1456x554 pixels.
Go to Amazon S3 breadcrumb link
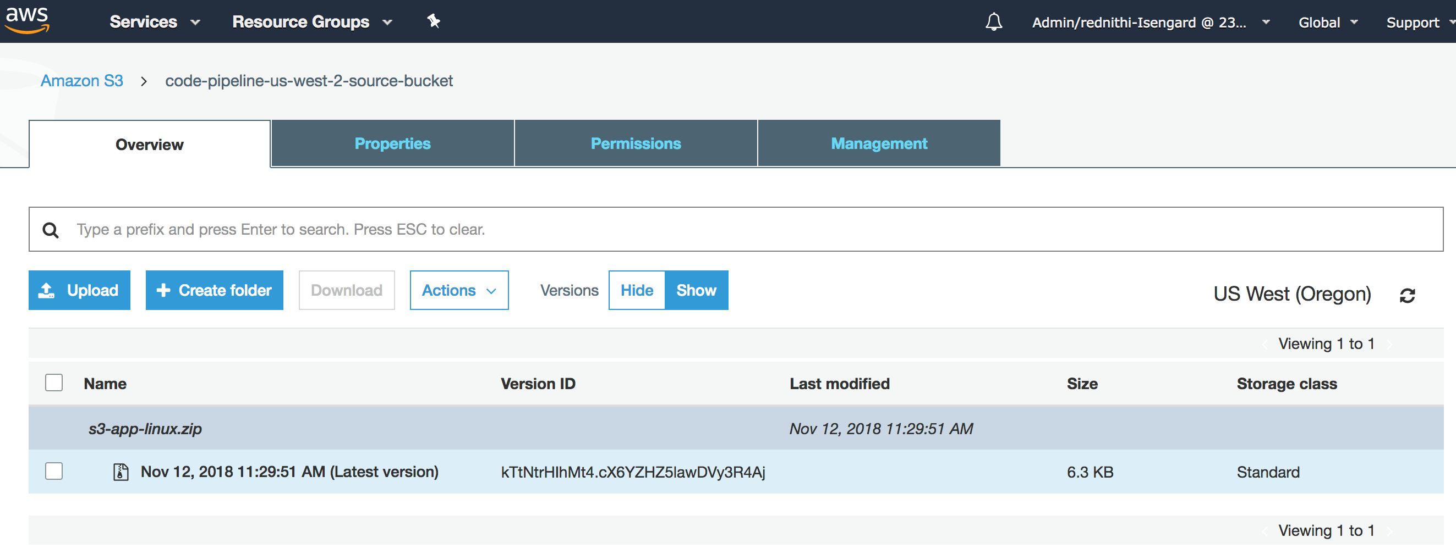pyautogui.click(x=82, y=81)
